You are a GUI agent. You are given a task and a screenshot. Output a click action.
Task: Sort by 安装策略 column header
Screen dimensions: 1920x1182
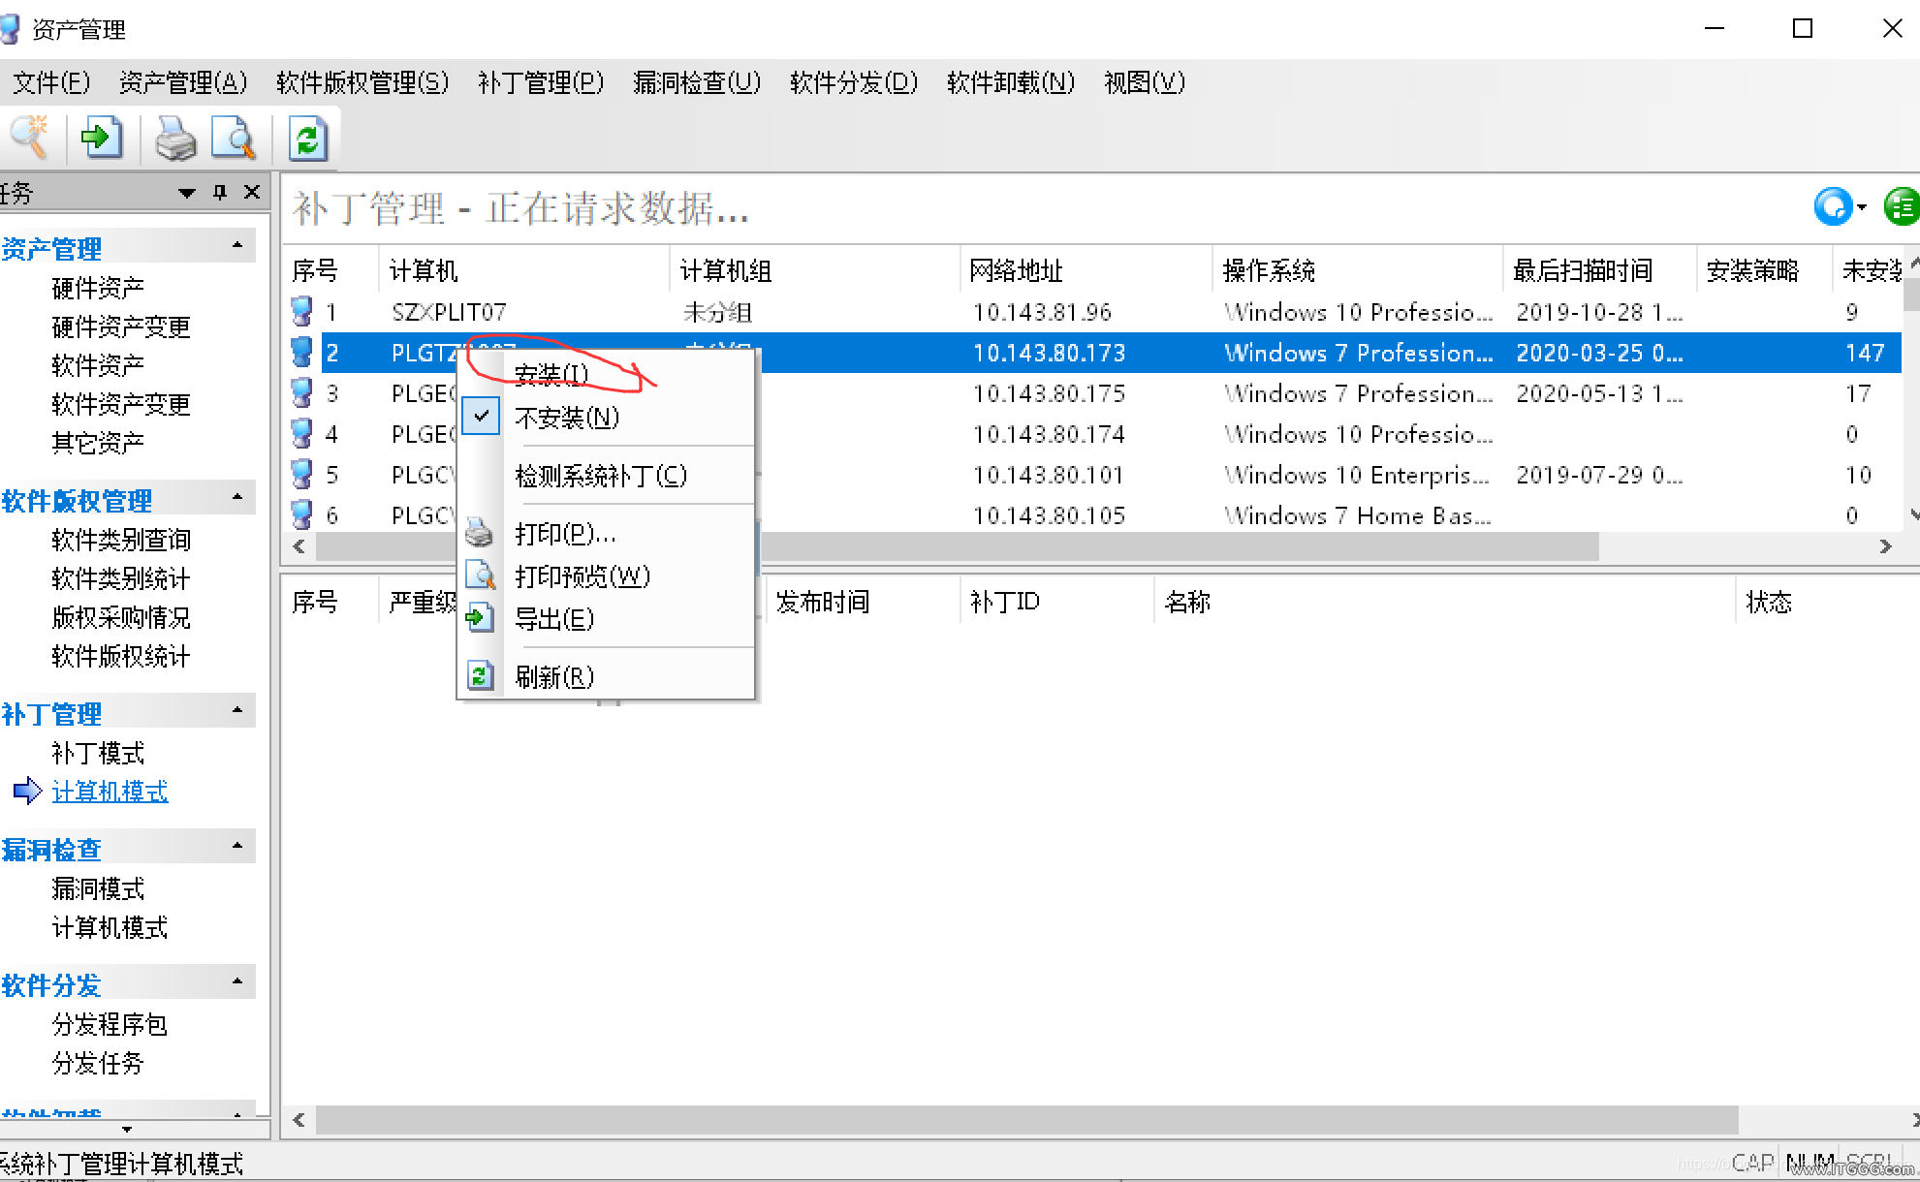1764,270
